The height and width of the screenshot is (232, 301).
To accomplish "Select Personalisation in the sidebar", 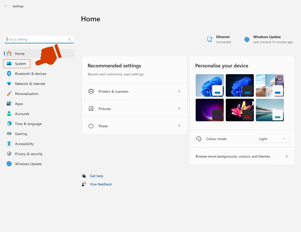I will tap(39, 93).
